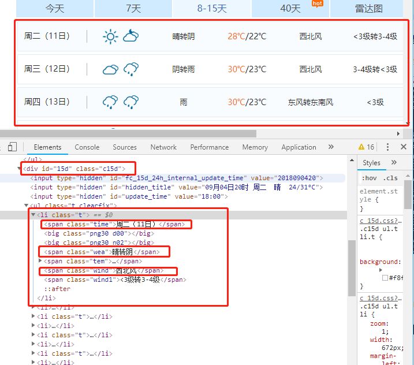
Task: Switch to the 7天 forecast tab
Action: point(133,9)
